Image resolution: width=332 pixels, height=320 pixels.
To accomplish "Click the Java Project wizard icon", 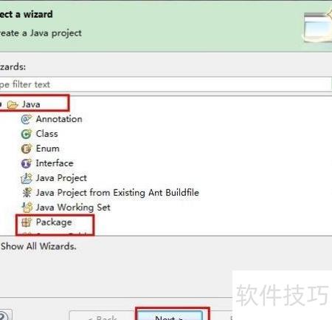I will tap(27, 178).
